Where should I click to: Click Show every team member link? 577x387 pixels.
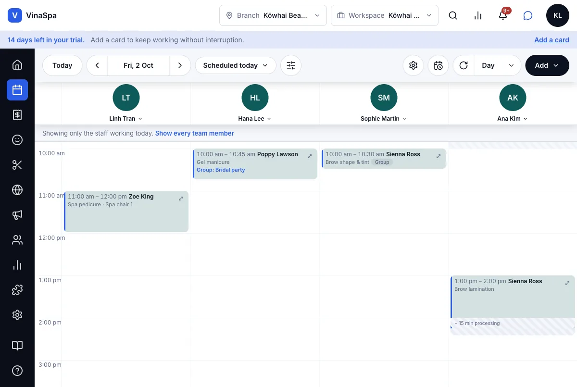pyautogui.click(x=194, y=133)
